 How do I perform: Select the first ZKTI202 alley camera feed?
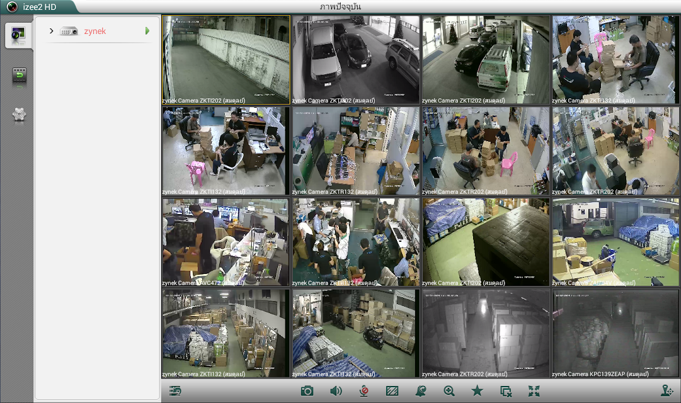coord(226,60)
